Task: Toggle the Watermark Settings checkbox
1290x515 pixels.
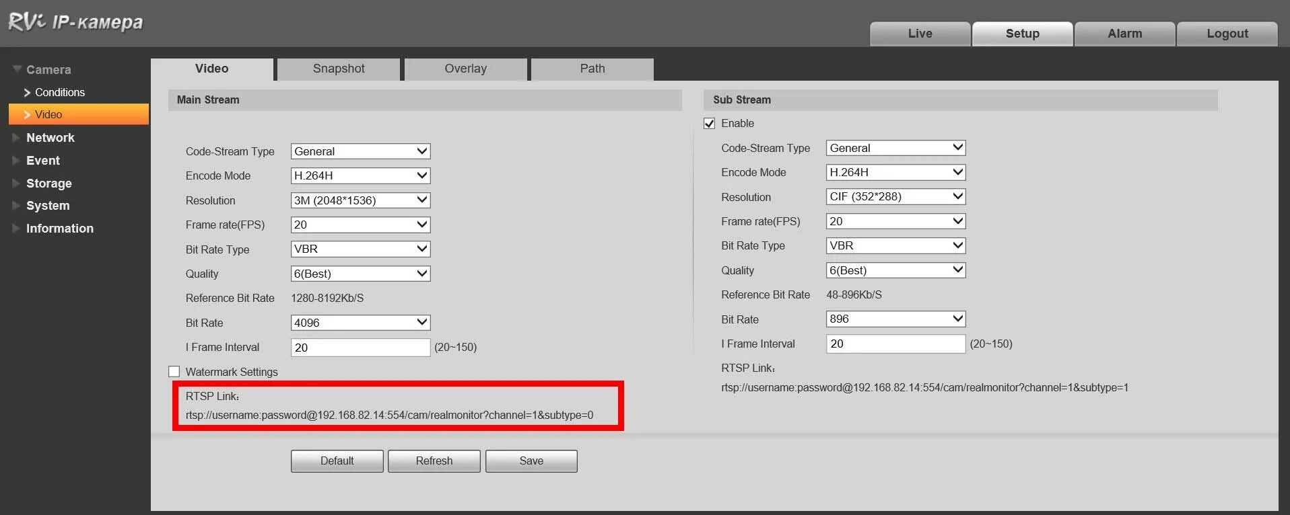Action: [x=174, y=372]
